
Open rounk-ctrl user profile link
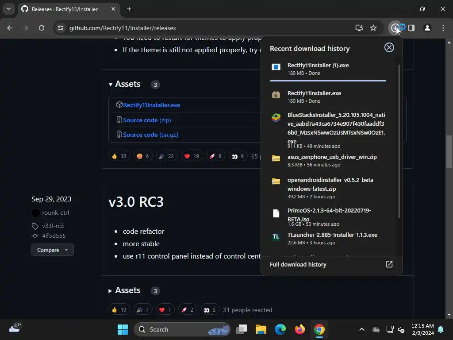(55, 213)
